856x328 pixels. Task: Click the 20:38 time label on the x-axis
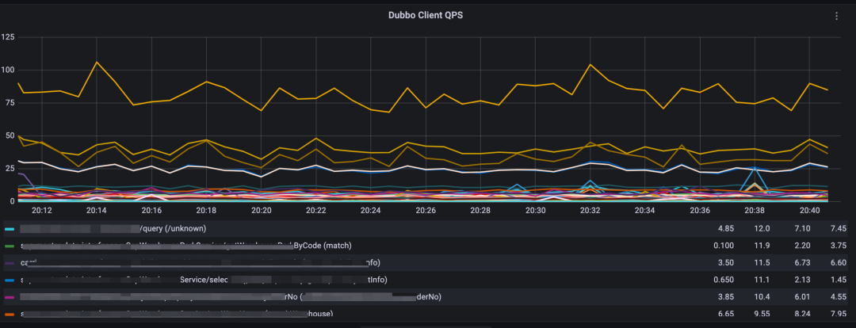pos(755,210)
